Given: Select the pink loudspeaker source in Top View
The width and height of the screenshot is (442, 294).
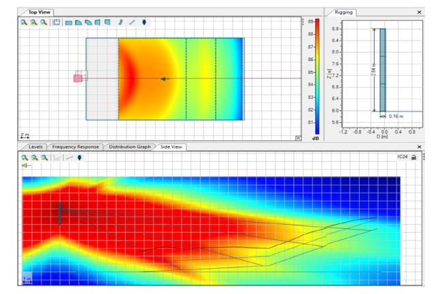Looking at the screenshot, I should coord(78,78).
